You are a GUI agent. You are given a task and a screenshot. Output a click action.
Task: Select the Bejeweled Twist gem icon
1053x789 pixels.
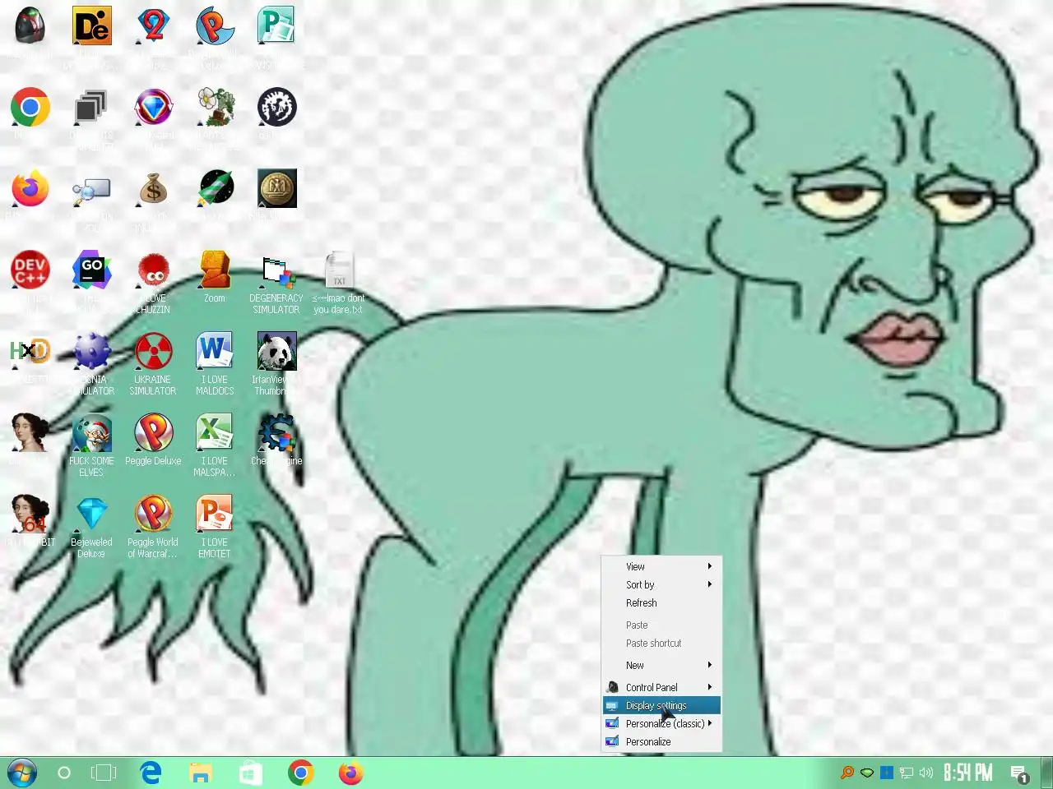153,108
